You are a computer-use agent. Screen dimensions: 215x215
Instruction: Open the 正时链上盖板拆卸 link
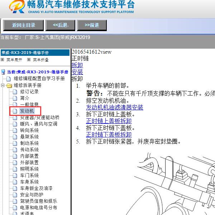[x=109, y=121]
